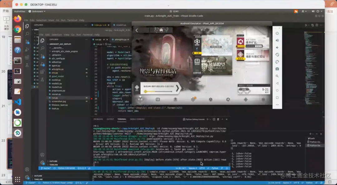Tap the emulator overview square button
The height and width of the screenshot is (185, 337).
coord(277,97)
